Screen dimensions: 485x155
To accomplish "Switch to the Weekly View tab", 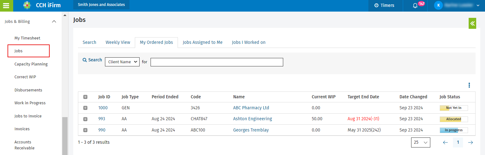I will (118, 42).
